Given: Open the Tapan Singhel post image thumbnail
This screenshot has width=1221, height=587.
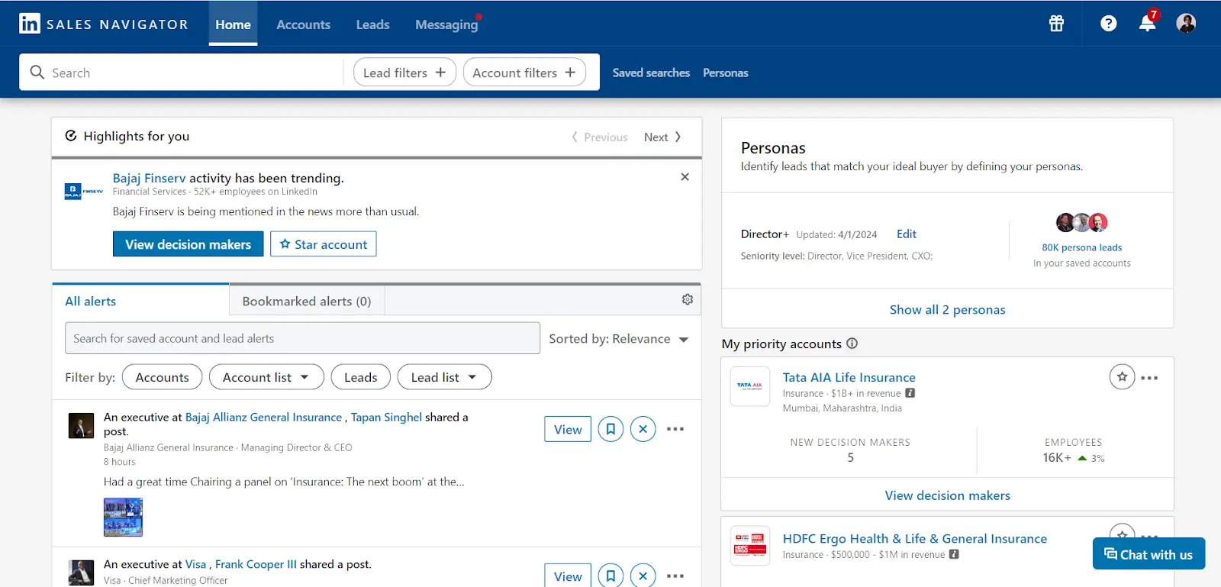Looking at the screenshot, I should (123, 517).
